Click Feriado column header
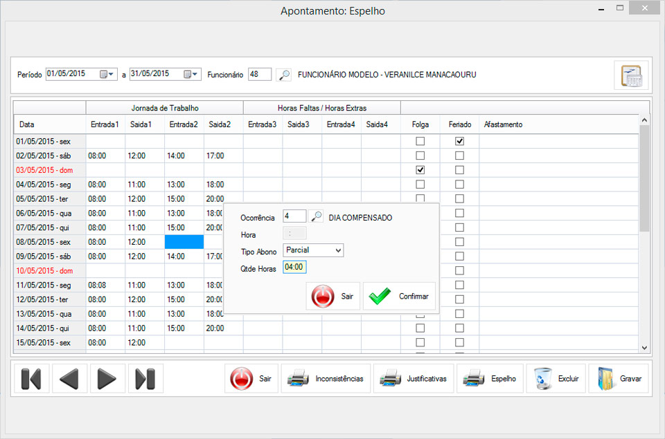The width and height of the screenshot is (665, 439). [x=460, y=124]
